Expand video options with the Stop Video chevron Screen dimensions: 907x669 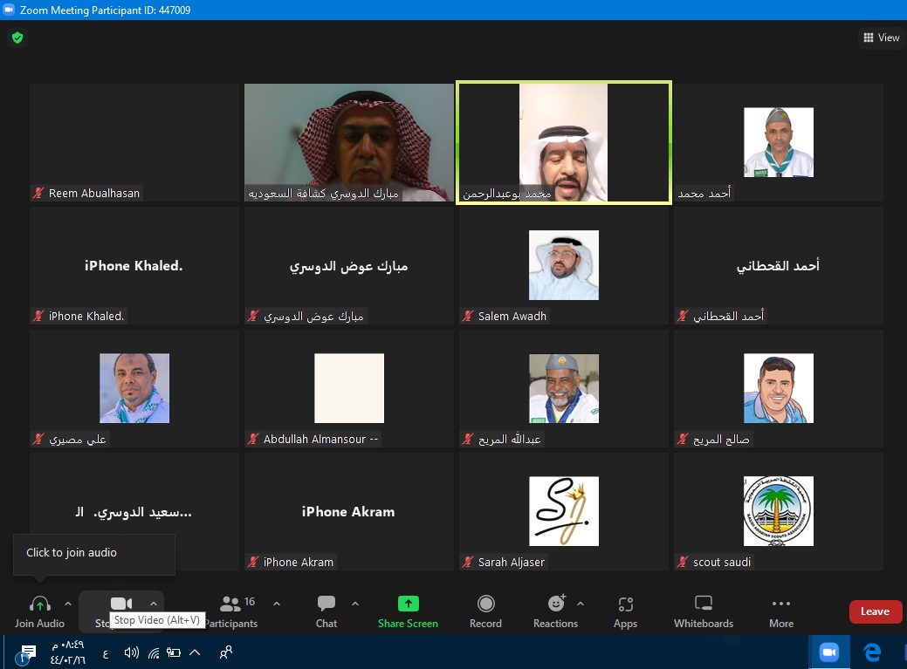(154, 603)
